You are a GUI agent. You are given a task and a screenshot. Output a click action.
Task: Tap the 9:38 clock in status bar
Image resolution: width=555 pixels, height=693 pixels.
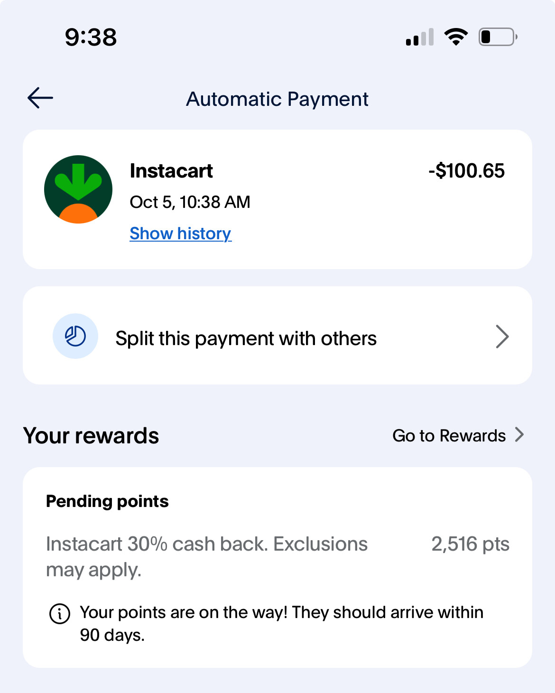tap(91, 37)
